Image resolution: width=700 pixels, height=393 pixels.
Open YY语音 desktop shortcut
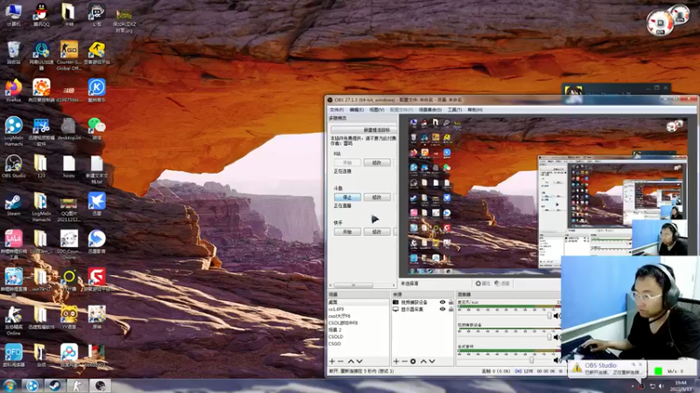coord(69,317)
